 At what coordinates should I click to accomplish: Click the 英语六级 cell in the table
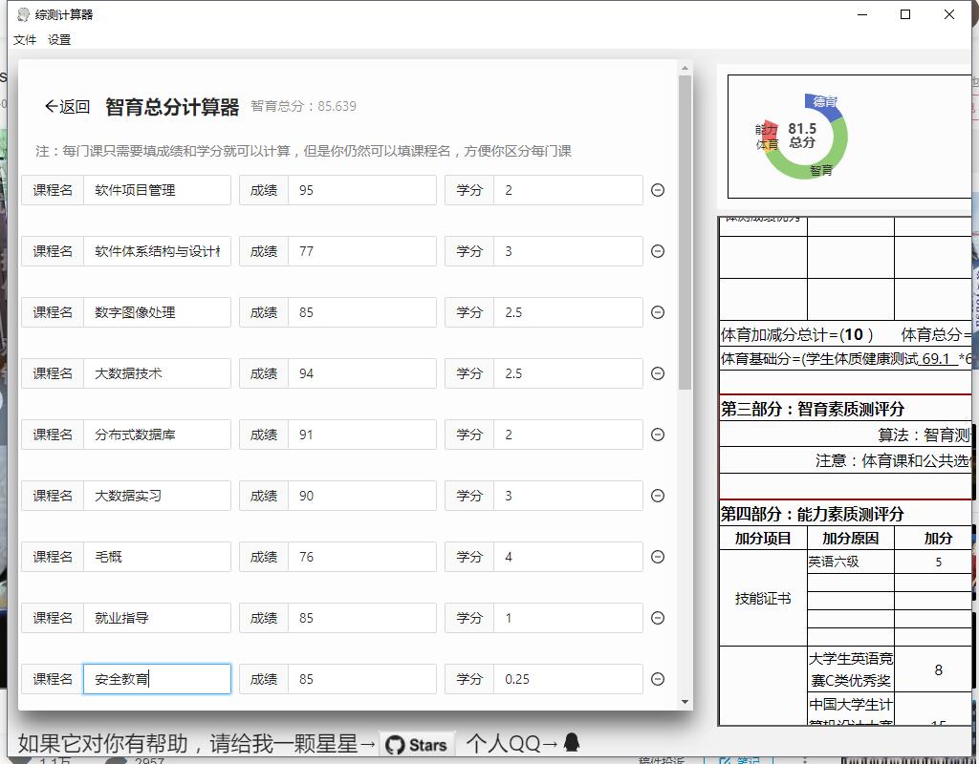pyautogui.click(x=850, y=562)
